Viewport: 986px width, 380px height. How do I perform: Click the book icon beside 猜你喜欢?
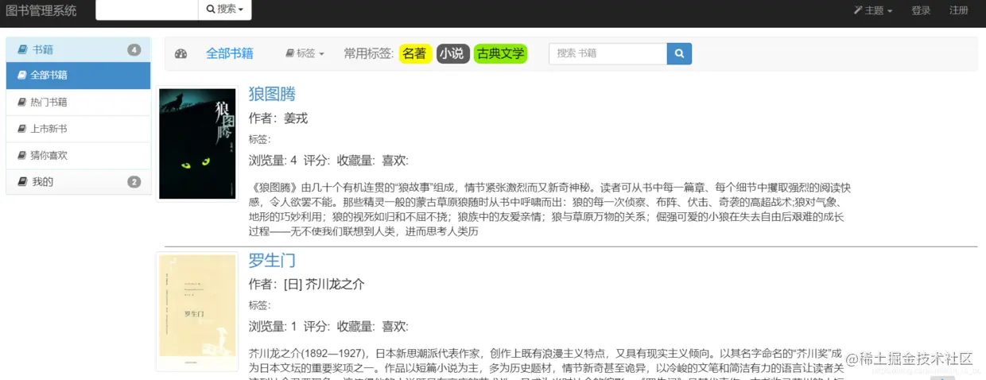pyautogui.click(x=22, y=156)
